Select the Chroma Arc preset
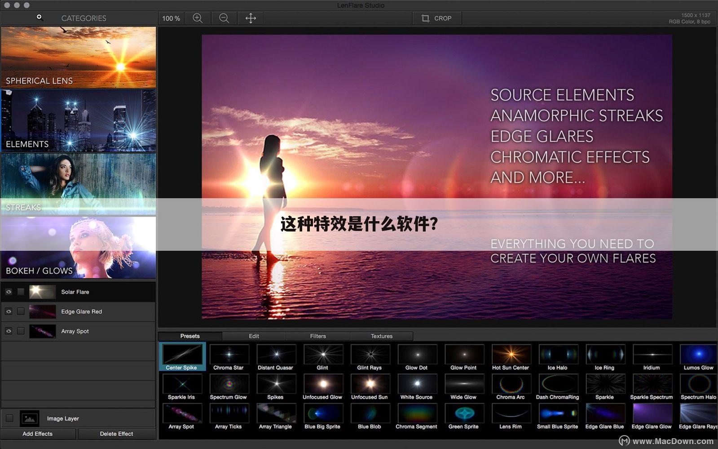This screenshot has width=718, height=449. click(x=511, y=387)
